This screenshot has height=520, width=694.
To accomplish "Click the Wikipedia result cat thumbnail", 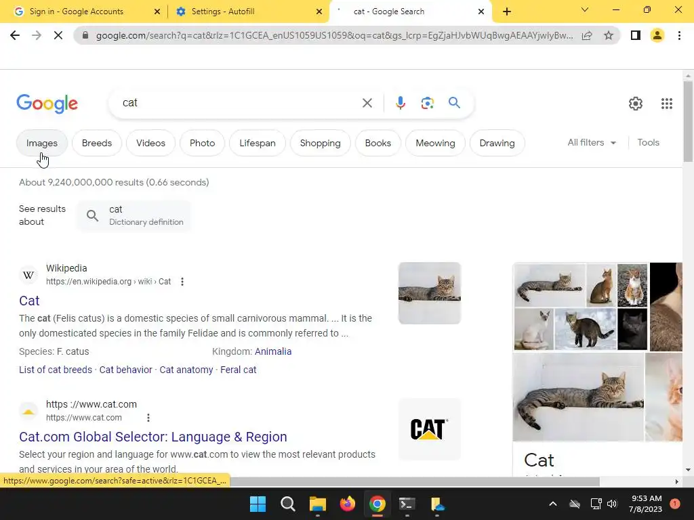I will tap(429, 293).
